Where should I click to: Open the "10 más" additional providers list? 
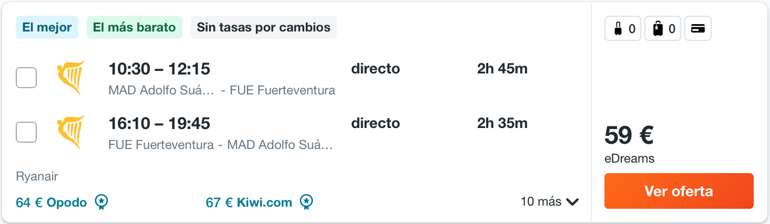[550, 201]
